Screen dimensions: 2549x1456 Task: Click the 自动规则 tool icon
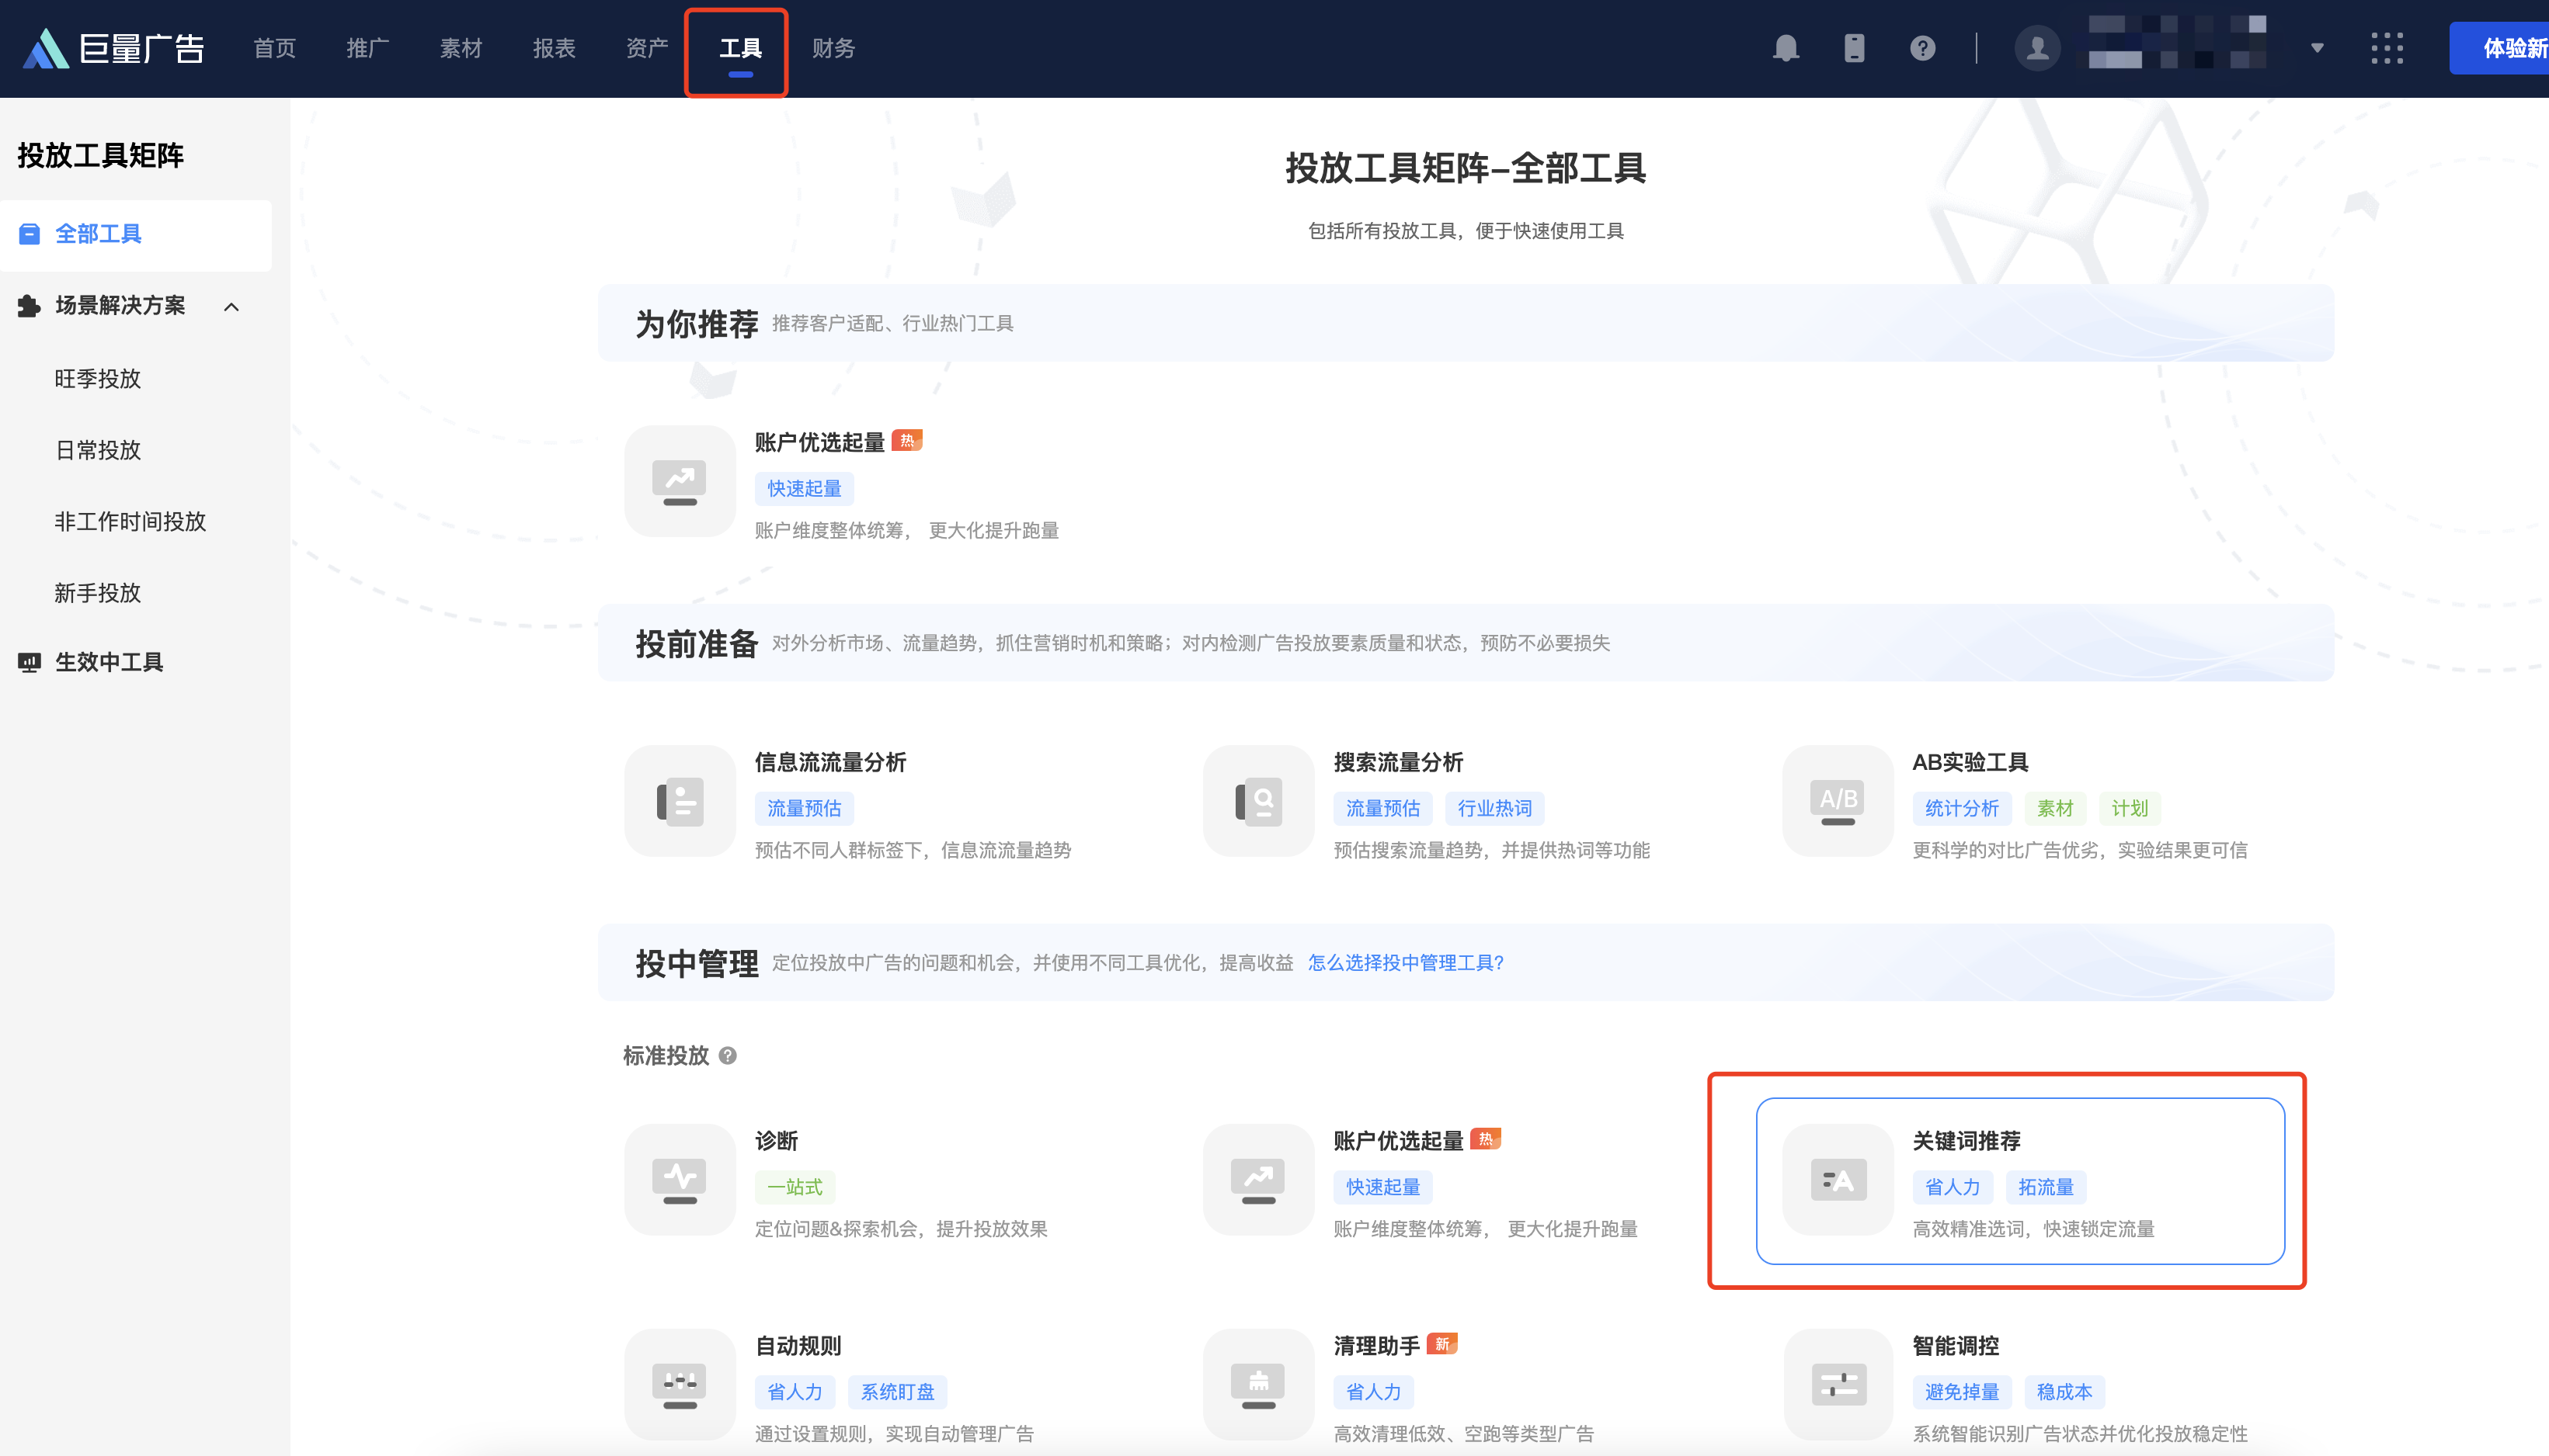point(680,1384)
